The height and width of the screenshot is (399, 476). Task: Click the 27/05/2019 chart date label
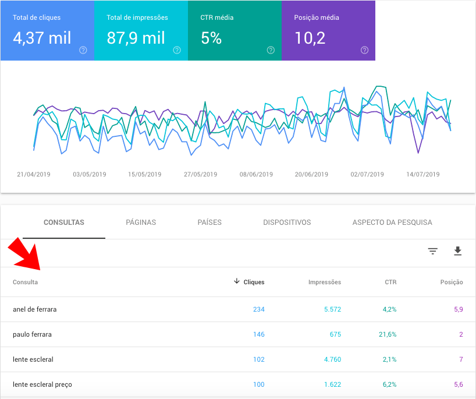pyautogui.click(x=200, y=174)
